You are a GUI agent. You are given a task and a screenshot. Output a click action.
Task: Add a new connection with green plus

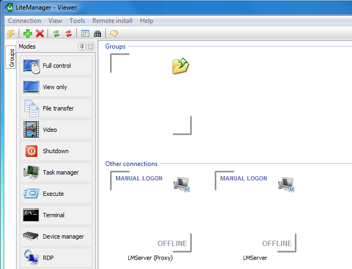tap(28, 34)
